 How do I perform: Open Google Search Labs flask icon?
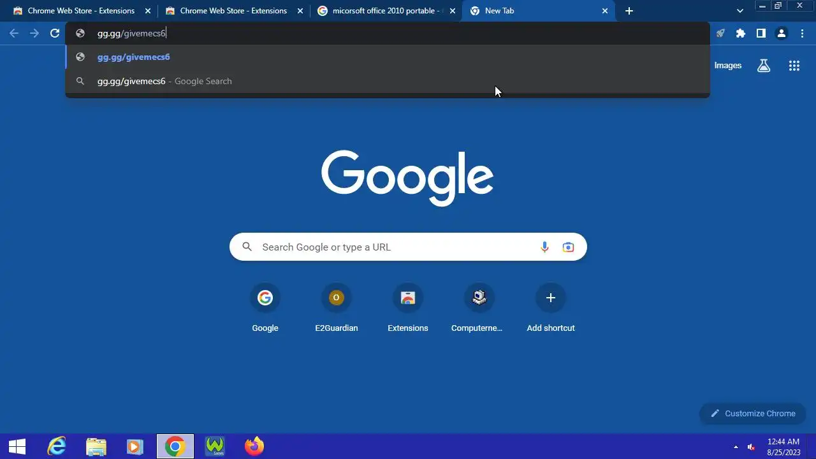click(764, 65)
